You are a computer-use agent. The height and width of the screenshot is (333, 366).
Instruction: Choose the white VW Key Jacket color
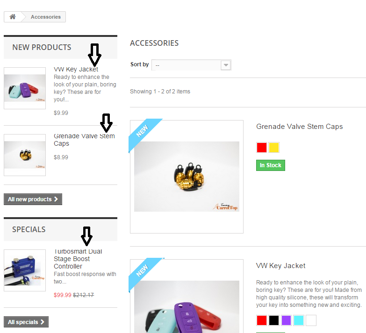click(311, 320)
